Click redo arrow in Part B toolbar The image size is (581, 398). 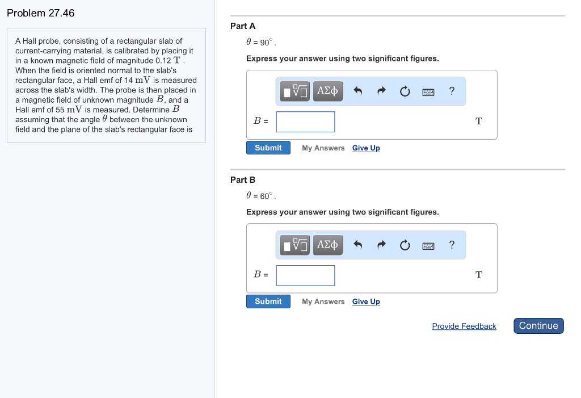381,245
